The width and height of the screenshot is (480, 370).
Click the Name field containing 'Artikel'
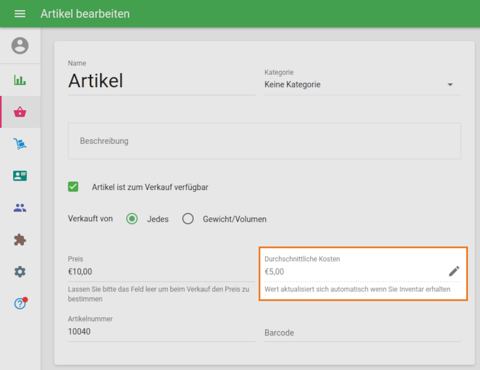(x=161, y=81)
